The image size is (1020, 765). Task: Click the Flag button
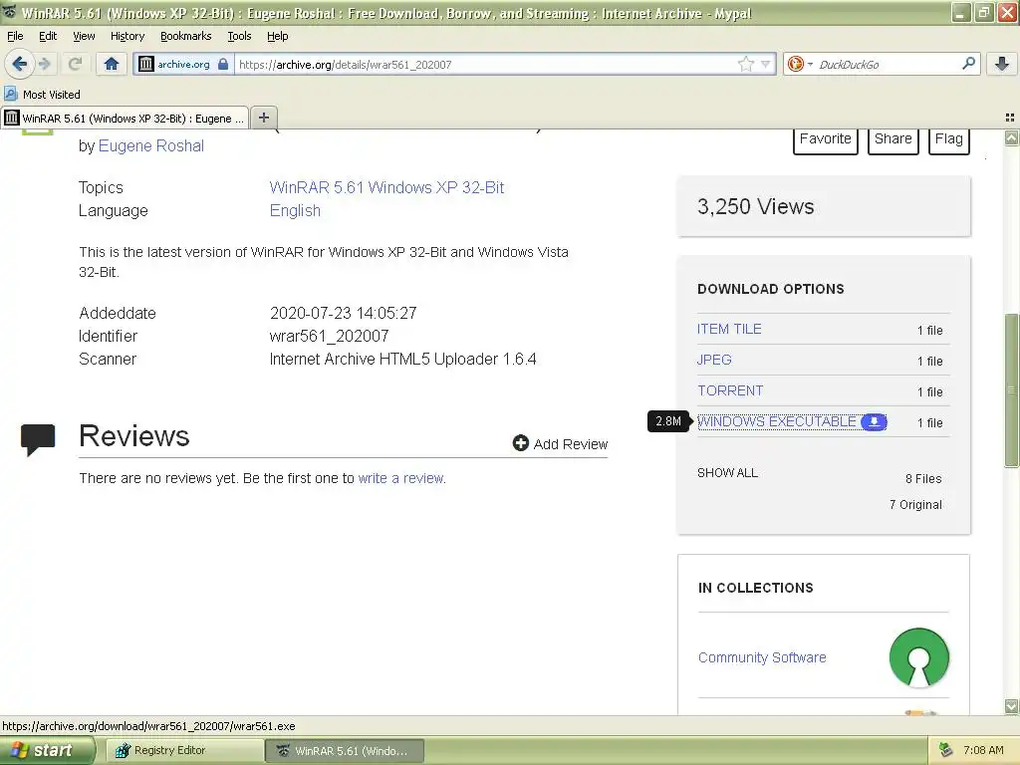tap(949, 140)
